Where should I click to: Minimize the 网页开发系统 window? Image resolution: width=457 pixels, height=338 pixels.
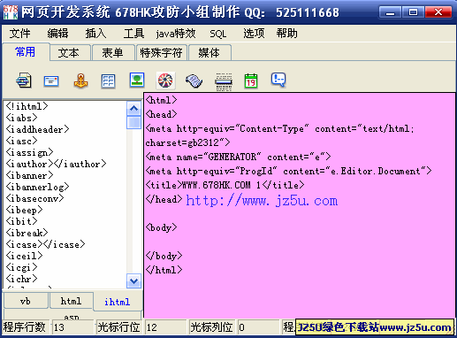tap(390, 12)
